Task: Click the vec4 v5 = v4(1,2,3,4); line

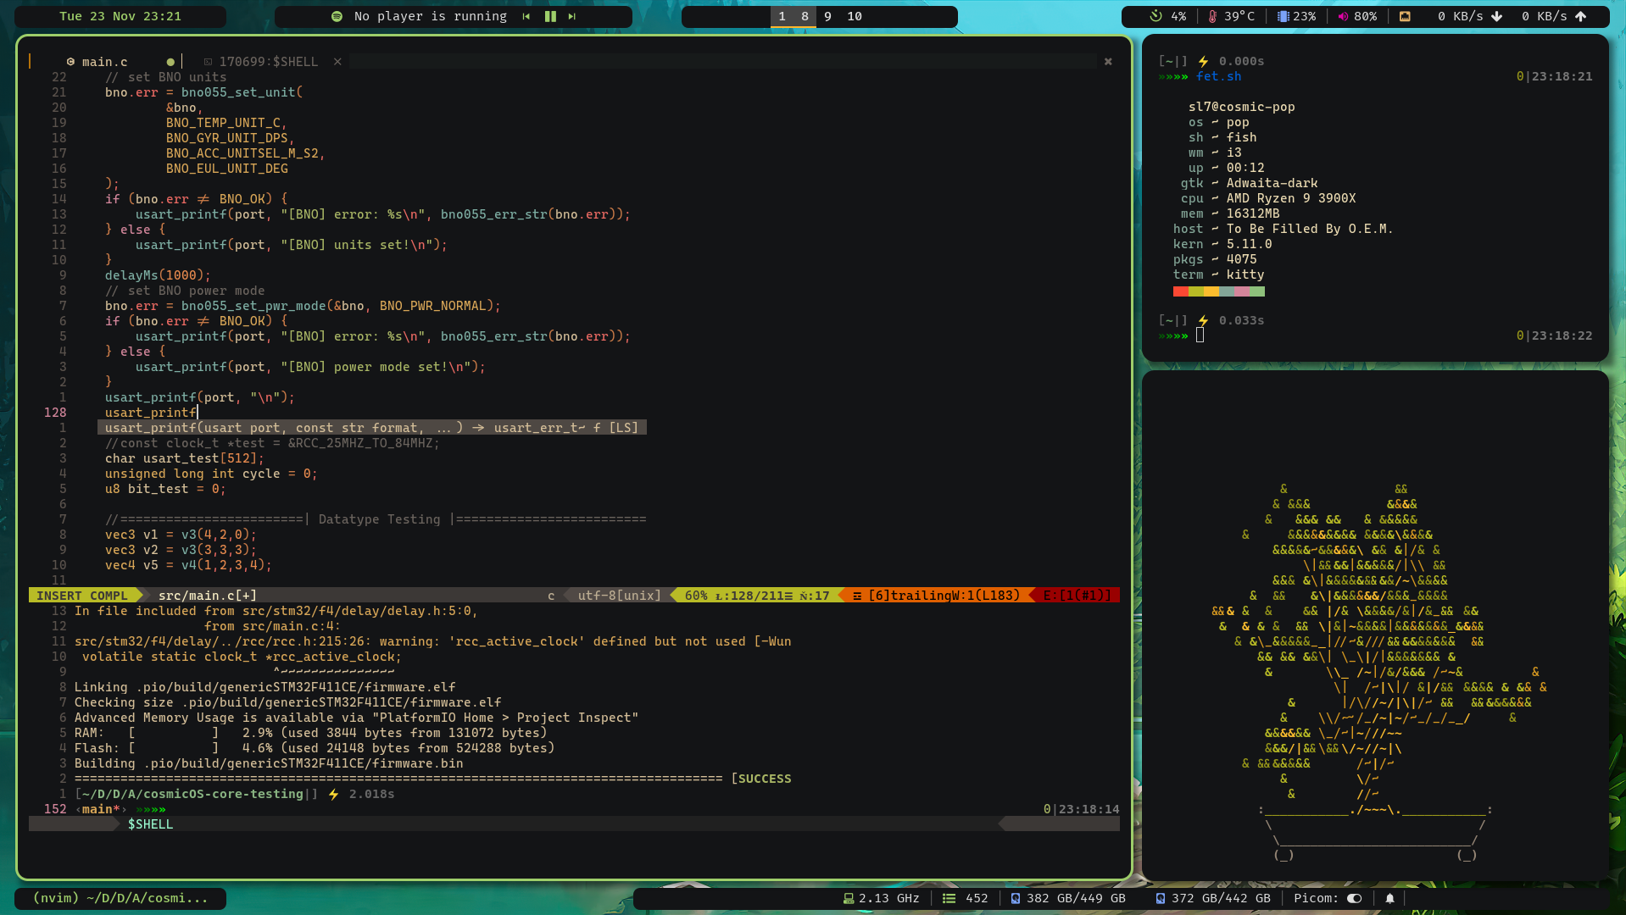Action: pyautogui.click(x=188, y=565)
